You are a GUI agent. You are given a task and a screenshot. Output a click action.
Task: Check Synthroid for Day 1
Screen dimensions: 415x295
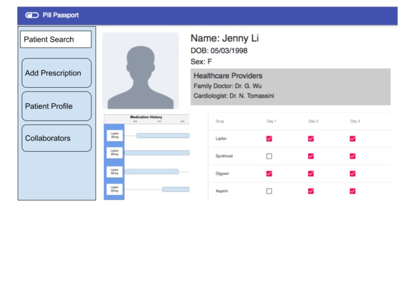click(x=269, y=156)
